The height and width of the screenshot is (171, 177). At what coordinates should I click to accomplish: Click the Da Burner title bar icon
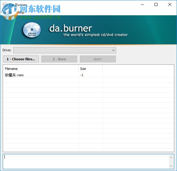(5, 4)
